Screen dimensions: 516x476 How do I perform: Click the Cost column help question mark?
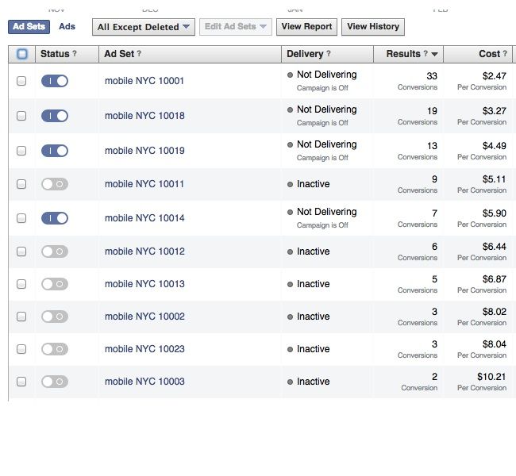click(x=505, y=54)
